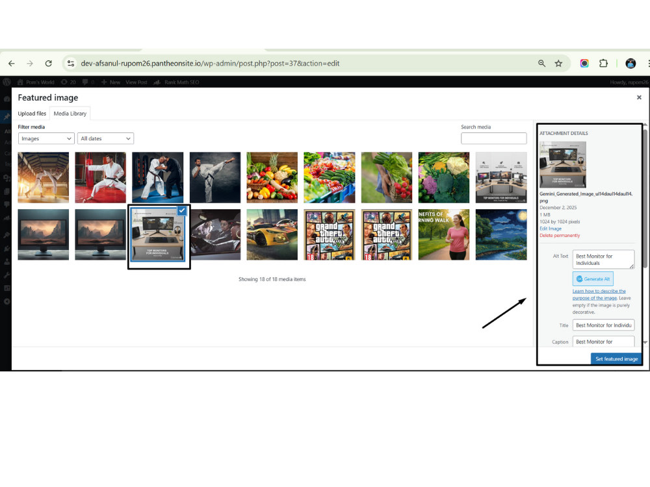Click the Caption field in attachment details
The image size is (650, 487).
click(x=603, y=342)
